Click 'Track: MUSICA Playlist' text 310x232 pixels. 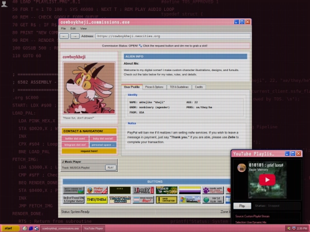click(76, 168)
